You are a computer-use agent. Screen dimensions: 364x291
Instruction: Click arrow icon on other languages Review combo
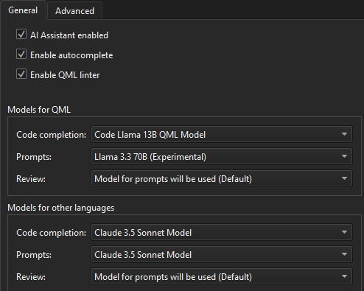344,276
